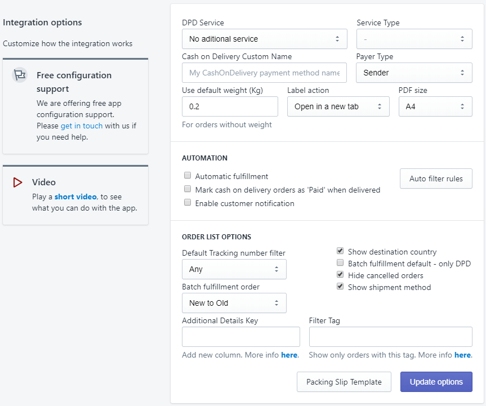Click the Customize how the integration works text
The width and height of the screenshot is (486, 406).
coord(68,43)
